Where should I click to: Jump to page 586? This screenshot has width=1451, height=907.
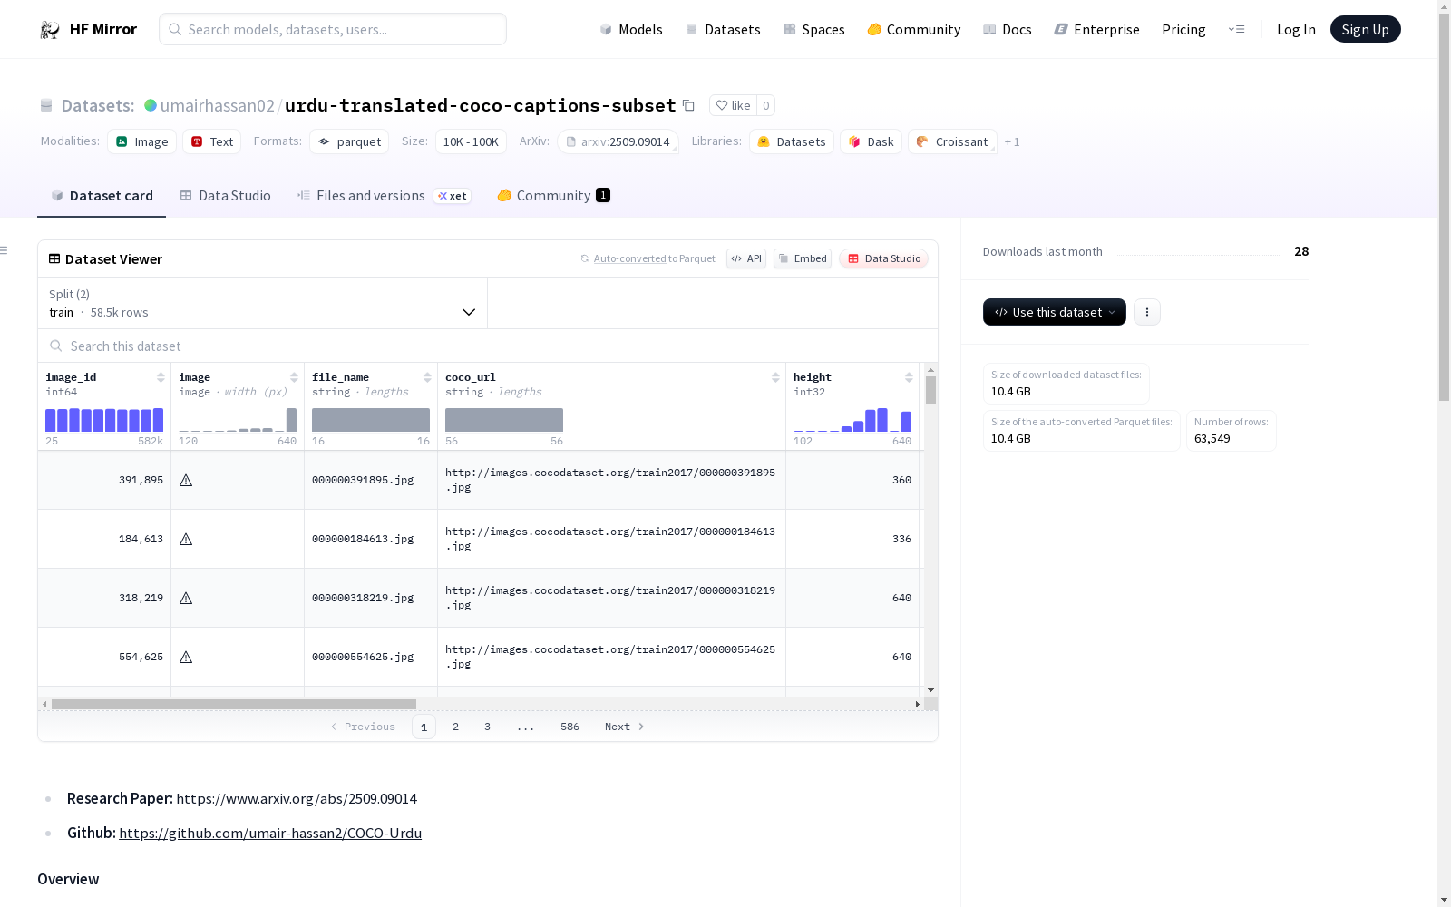[x=570, y=727]
